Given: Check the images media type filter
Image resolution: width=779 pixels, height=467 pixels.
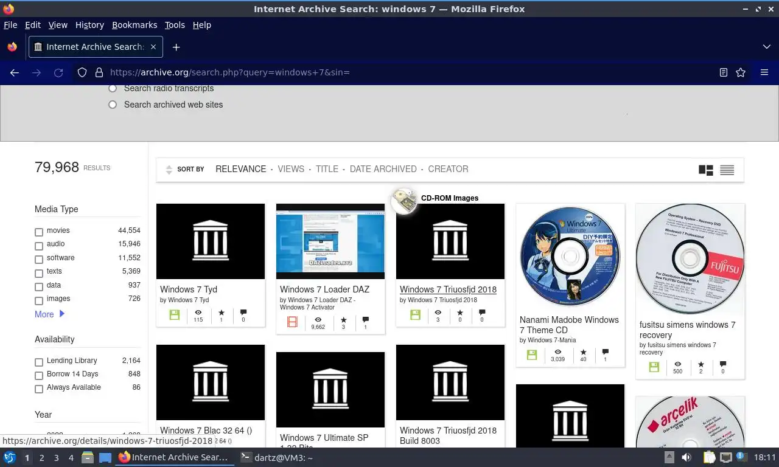Looking at the screenshot, I should (x=39, y=300).
